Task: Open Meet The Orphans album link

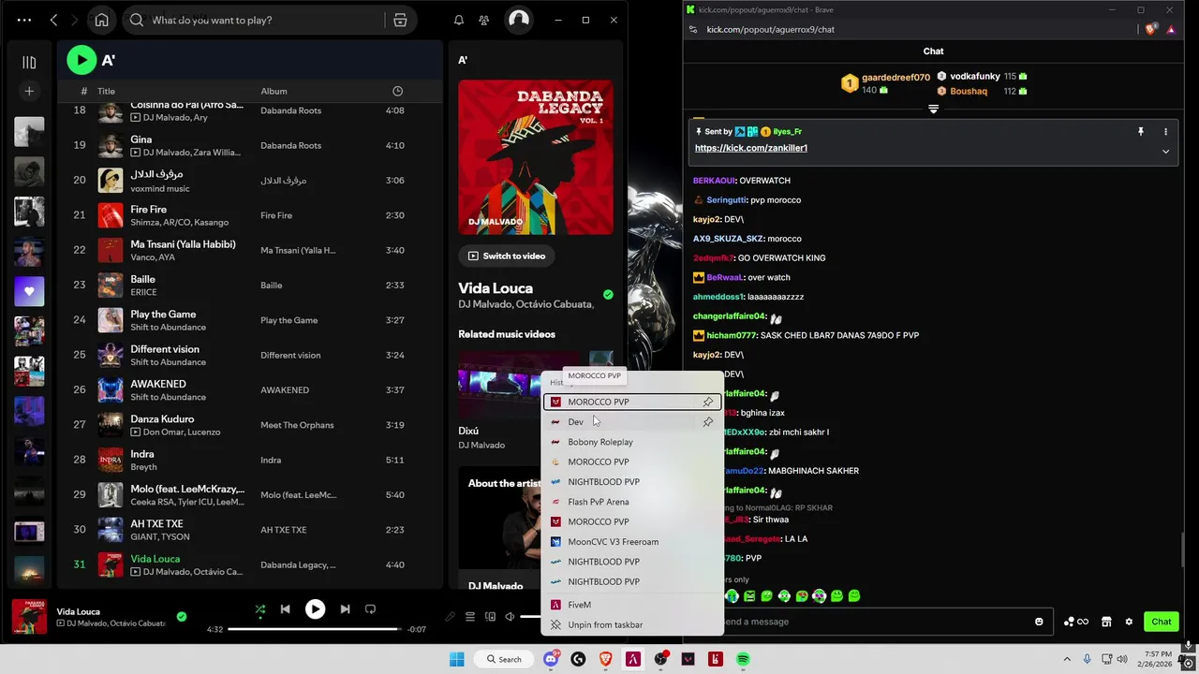Action: coord(297,425)
